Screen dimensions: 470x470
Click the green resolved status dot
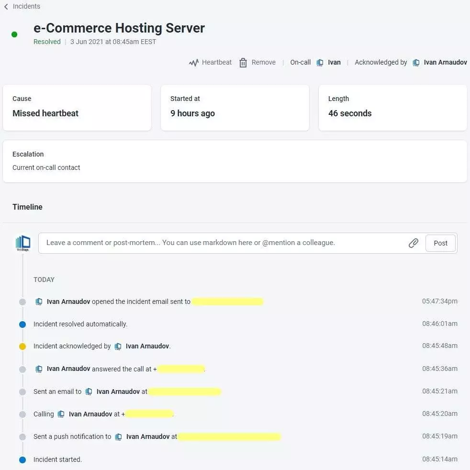(x=14, y=34)
